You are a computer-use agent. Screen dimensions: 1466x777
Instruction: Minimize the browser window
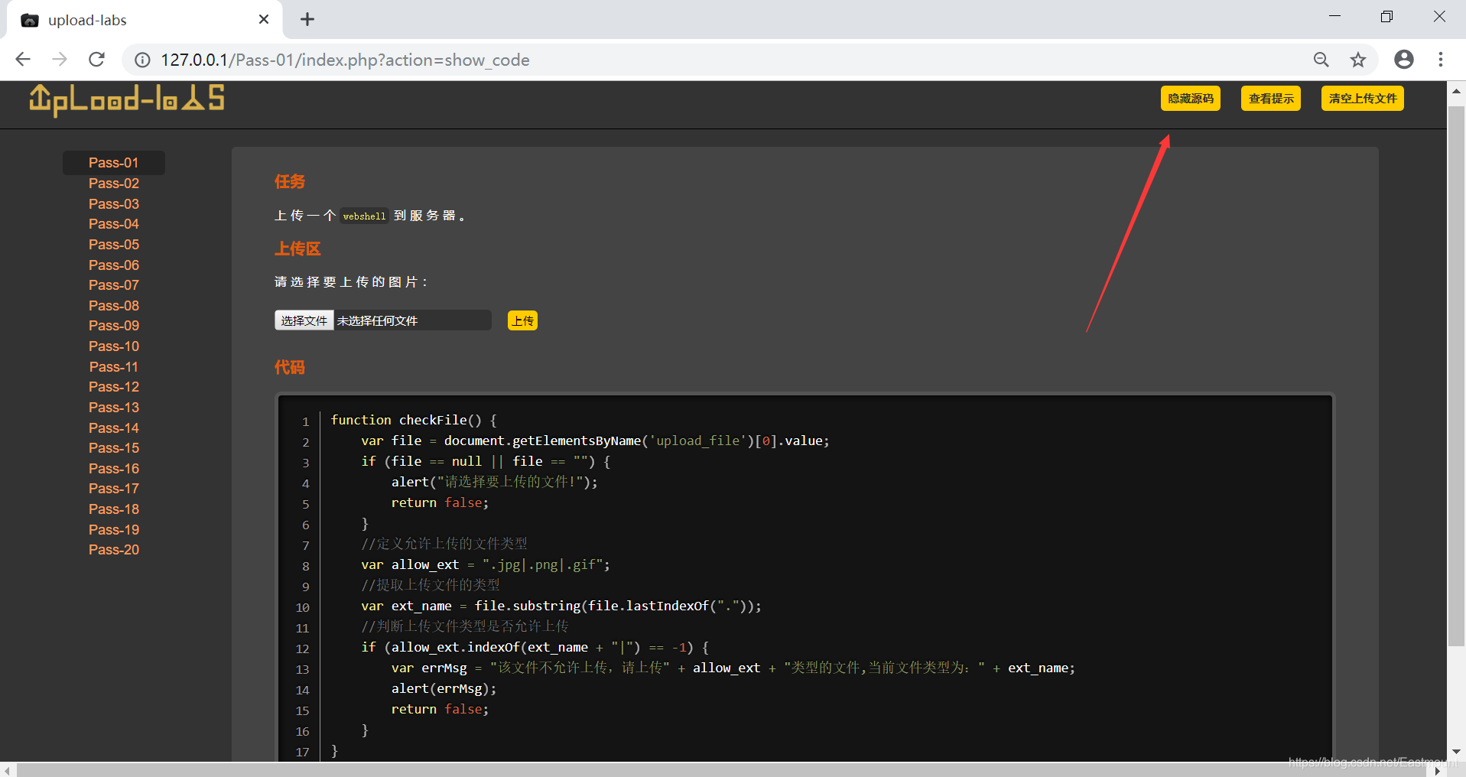(1335, 17)
